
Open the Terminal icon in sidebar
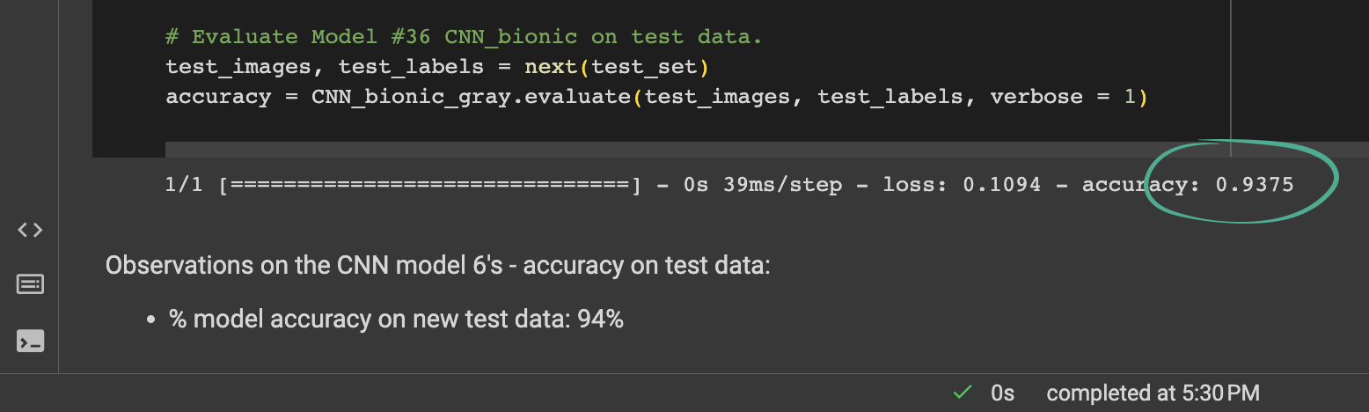[30, 341]
